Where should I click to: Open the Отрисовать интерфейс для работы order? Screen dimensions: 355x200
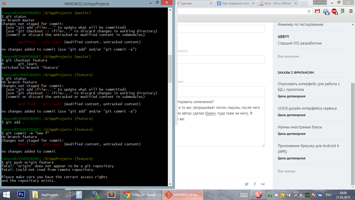309,87
